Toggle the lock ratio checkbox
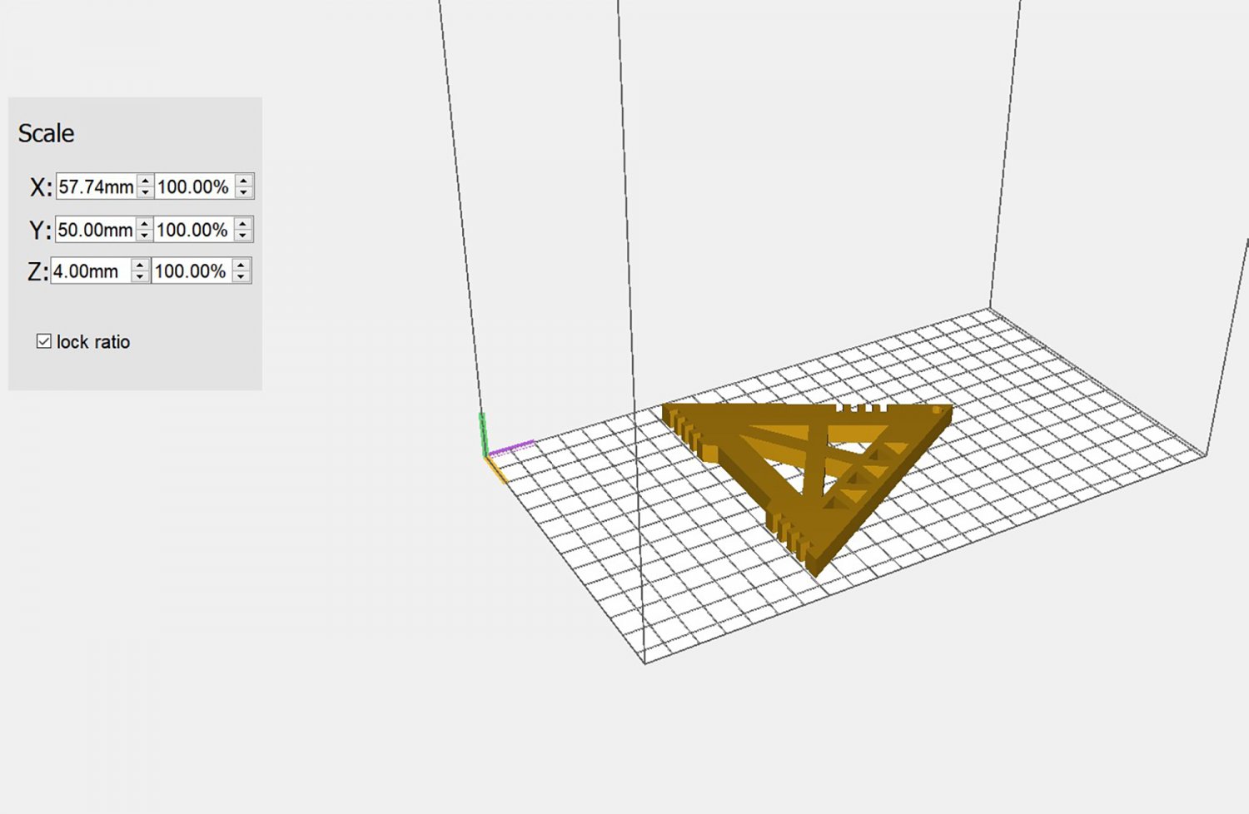This screenshot has width=1249, height=814. click(x=44, y=341)
